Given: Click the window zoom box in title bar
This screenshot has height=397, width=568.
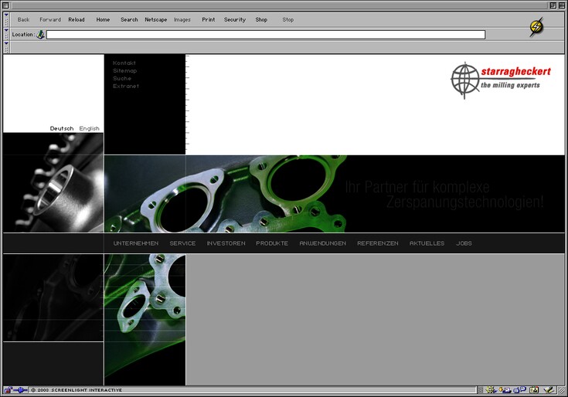Looking at the screenshot, I should tap(553, 5).
